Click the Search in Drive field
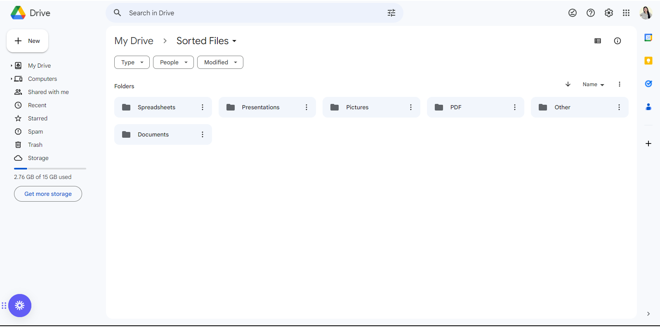Viewport: 660px width, 327px height. point(247,13)
